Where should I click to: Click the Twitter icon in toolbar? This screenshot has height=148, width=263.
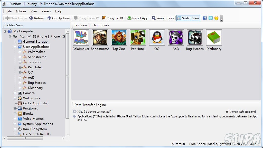click(x=211, y=18)
